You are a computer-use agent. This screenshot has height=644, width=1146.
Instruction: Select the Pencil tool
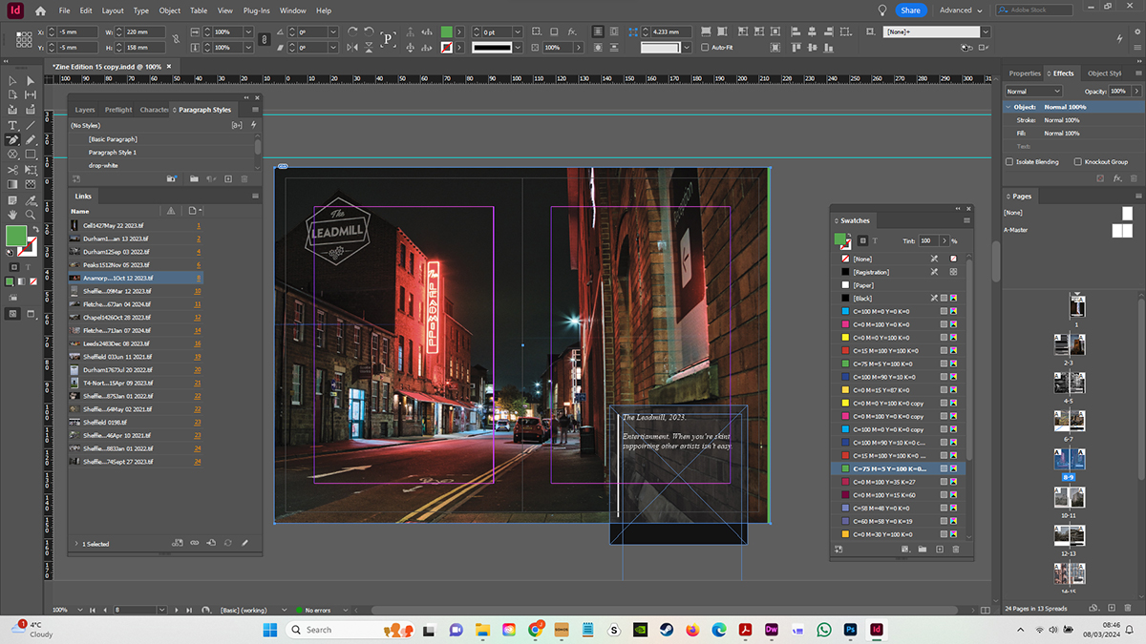[x=30, y=139]
